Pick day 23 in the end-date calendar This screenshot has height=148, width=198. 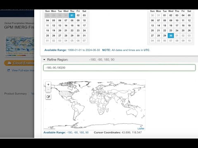point(171,30)
